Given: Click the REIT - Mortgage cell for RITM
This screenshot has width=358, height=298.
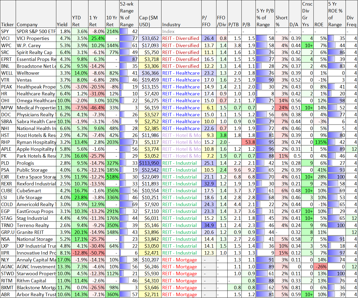Looking at the screenshot, I should pos(181,281).
